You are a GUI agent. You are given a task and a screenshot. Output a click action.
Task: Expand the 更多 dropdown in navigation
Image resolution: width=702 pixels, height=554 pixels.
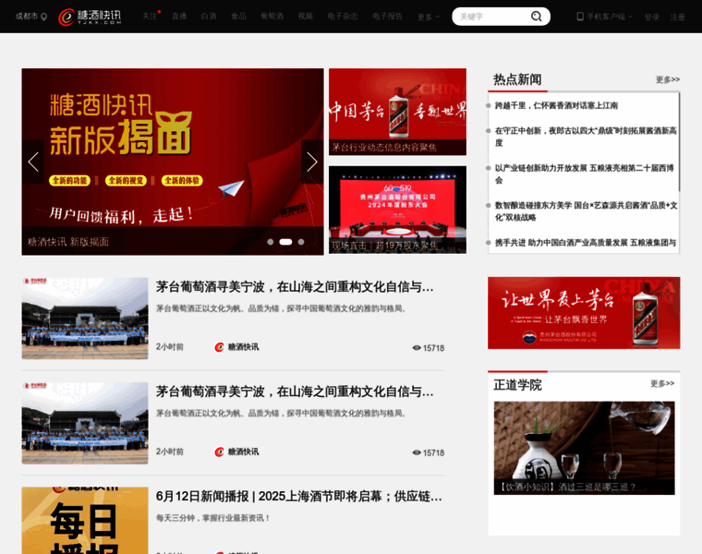(x=429, y=17)
